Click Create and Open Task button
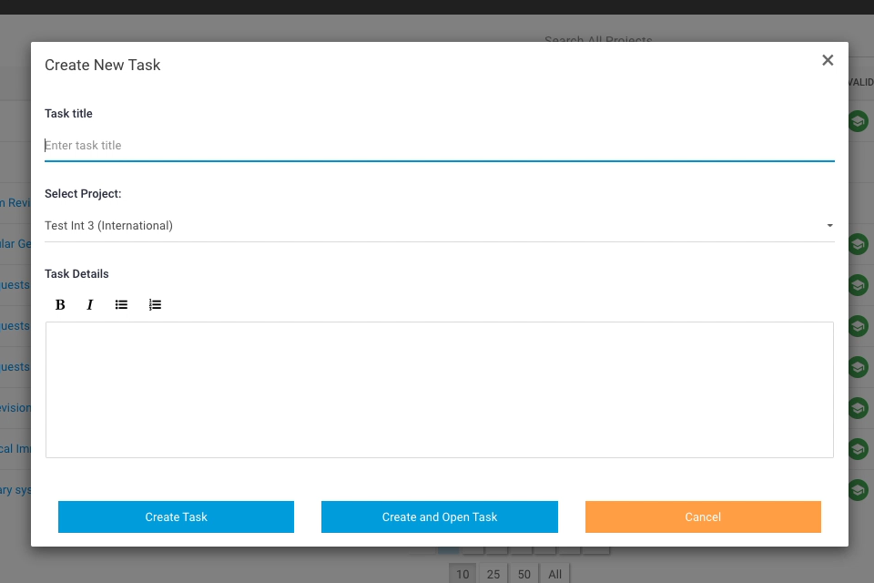The width and height of the screenshot is (874, 583). [439, 517]
